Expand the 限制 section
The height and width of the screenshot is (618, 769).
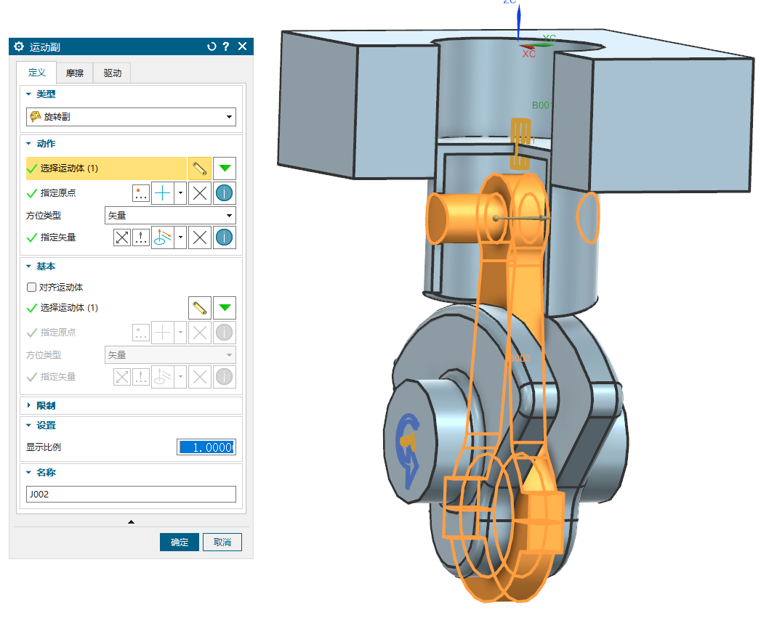click(x=30, y=405)
